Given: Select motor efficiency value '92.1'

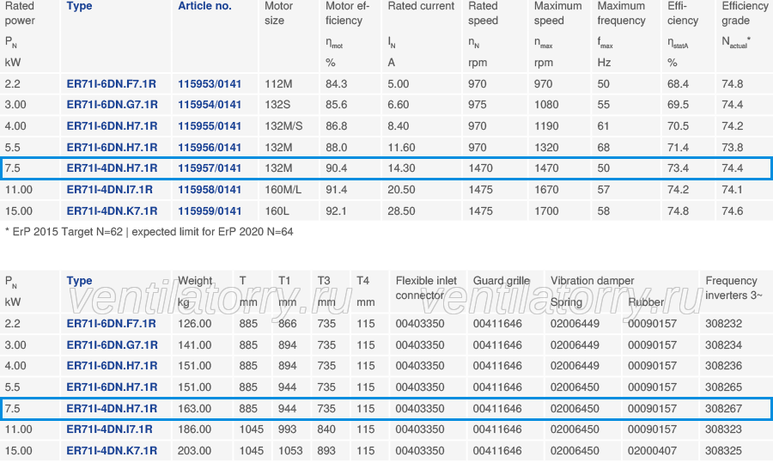Looking at the screenshot, I should pyautogui.click(x=336, y=211).
